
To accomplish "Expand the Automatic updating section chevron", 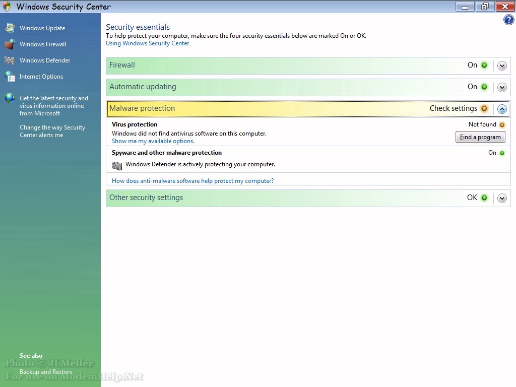I will pos(502,88).
